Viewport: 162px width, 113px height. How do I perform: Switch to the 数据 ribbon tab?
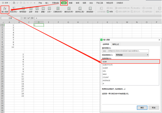tap(71, 3)
